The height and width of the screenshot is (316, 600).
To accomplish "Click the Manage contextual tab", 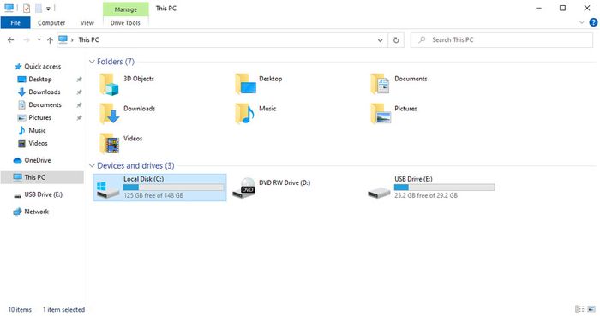I will click(125, 9).
